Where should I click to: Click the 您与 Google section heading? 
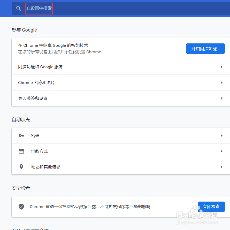[24, 30]
